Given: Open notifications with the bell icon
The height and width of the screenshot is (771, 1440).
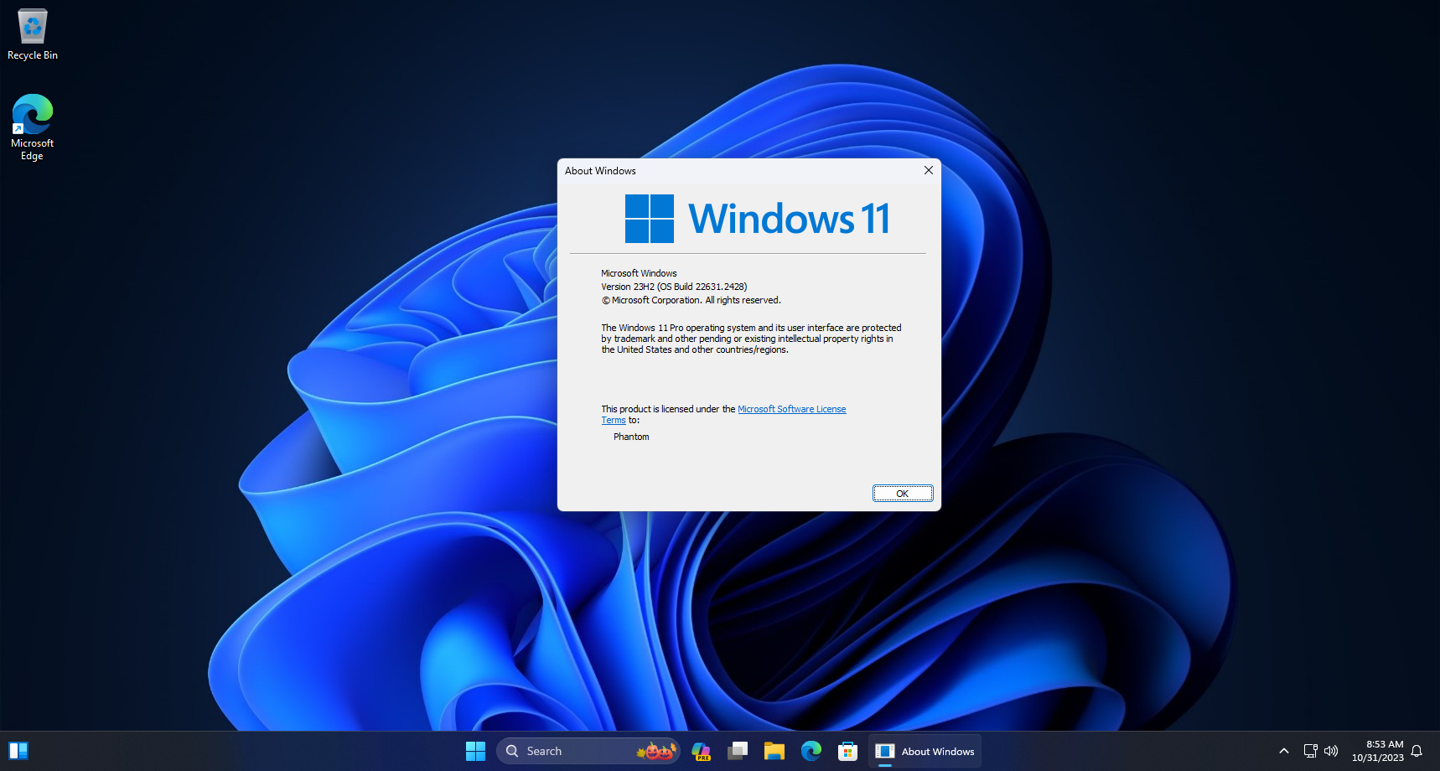Looking at the screenshot, I should pyautogui.click(x=1417, y=751).
